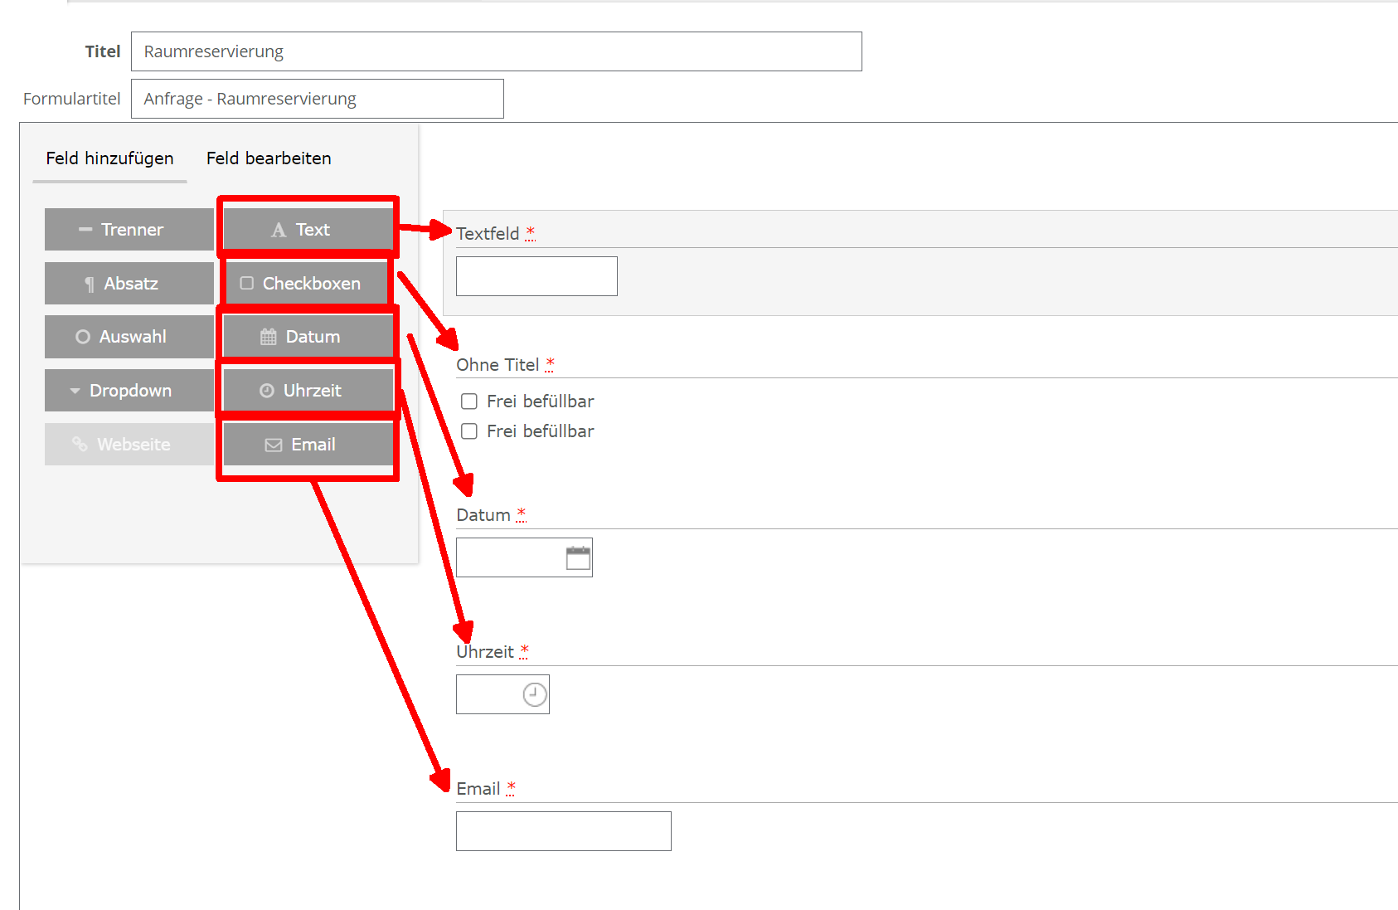Click into the Titel input field
This screenshot has height=910, width=1398.
[496, 51]
